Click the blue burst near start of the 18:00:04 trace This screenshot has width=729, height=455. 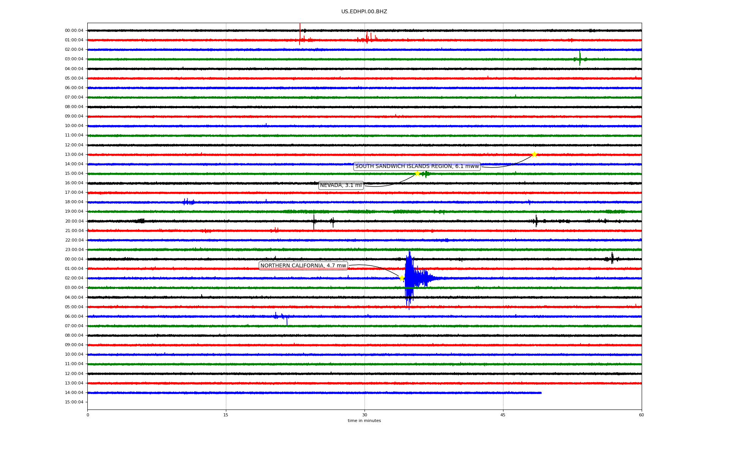[188, 202]
